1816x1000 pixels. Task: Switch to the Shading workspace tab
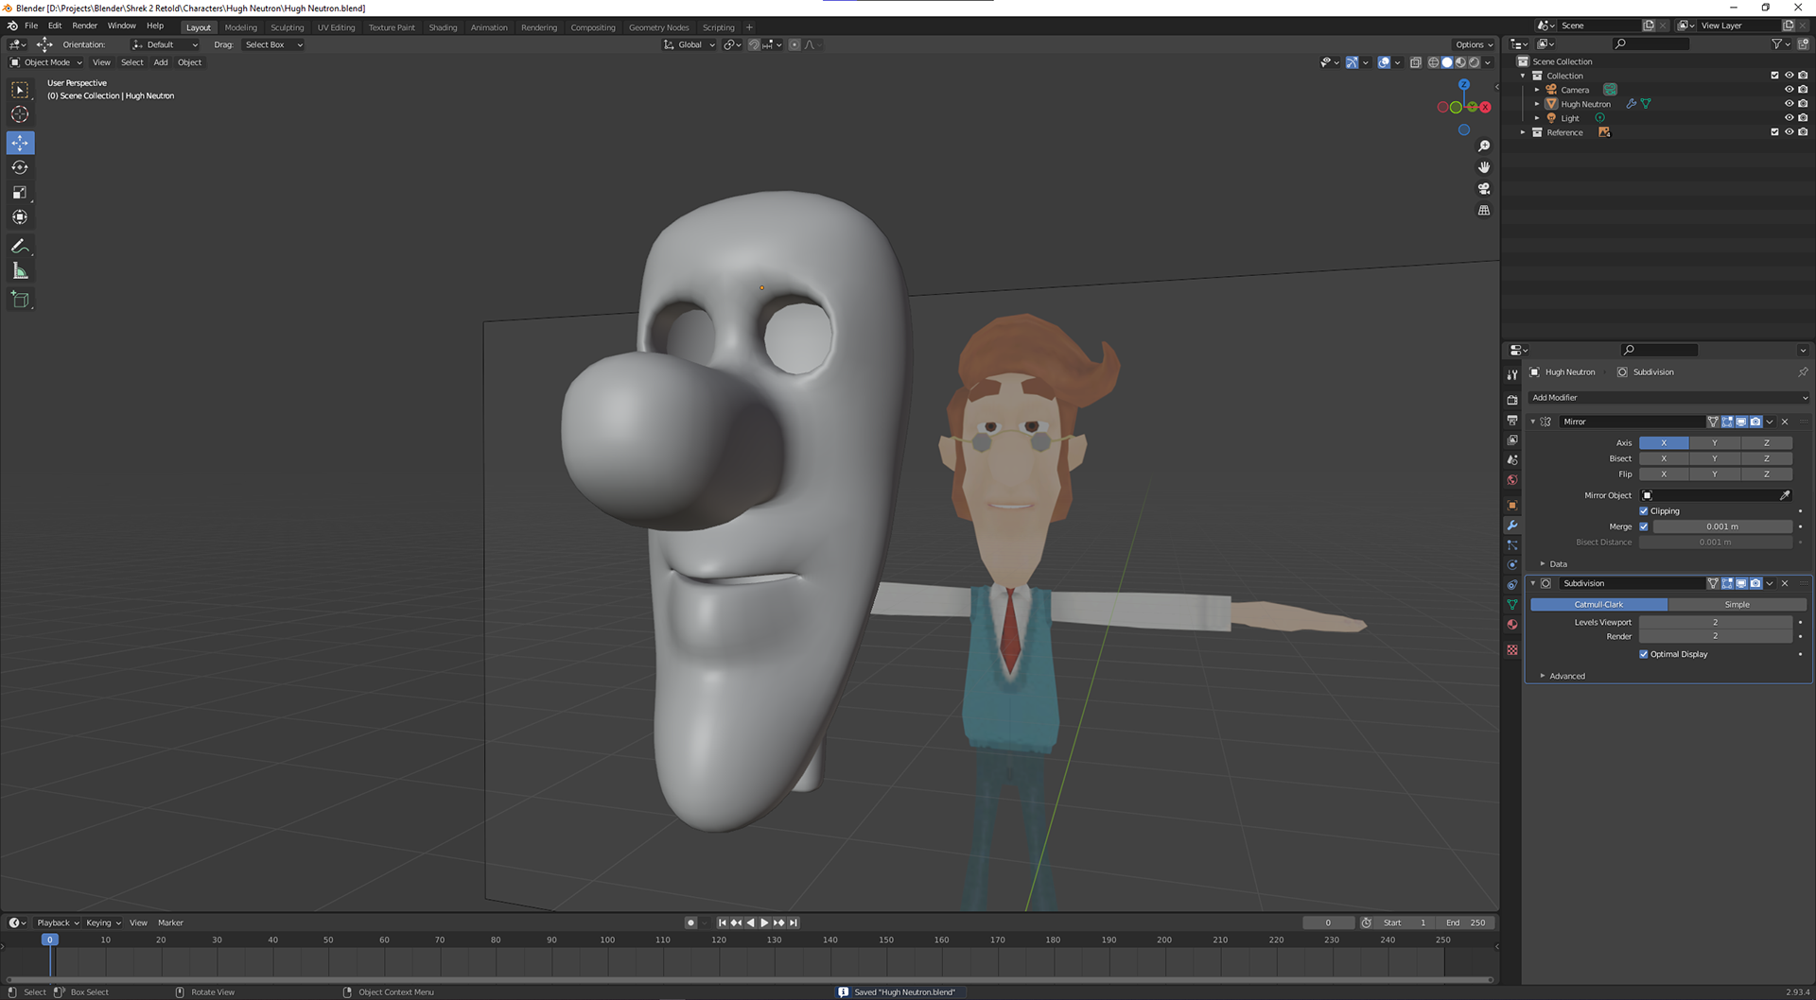pyautogui.click(x=443, y=27)
